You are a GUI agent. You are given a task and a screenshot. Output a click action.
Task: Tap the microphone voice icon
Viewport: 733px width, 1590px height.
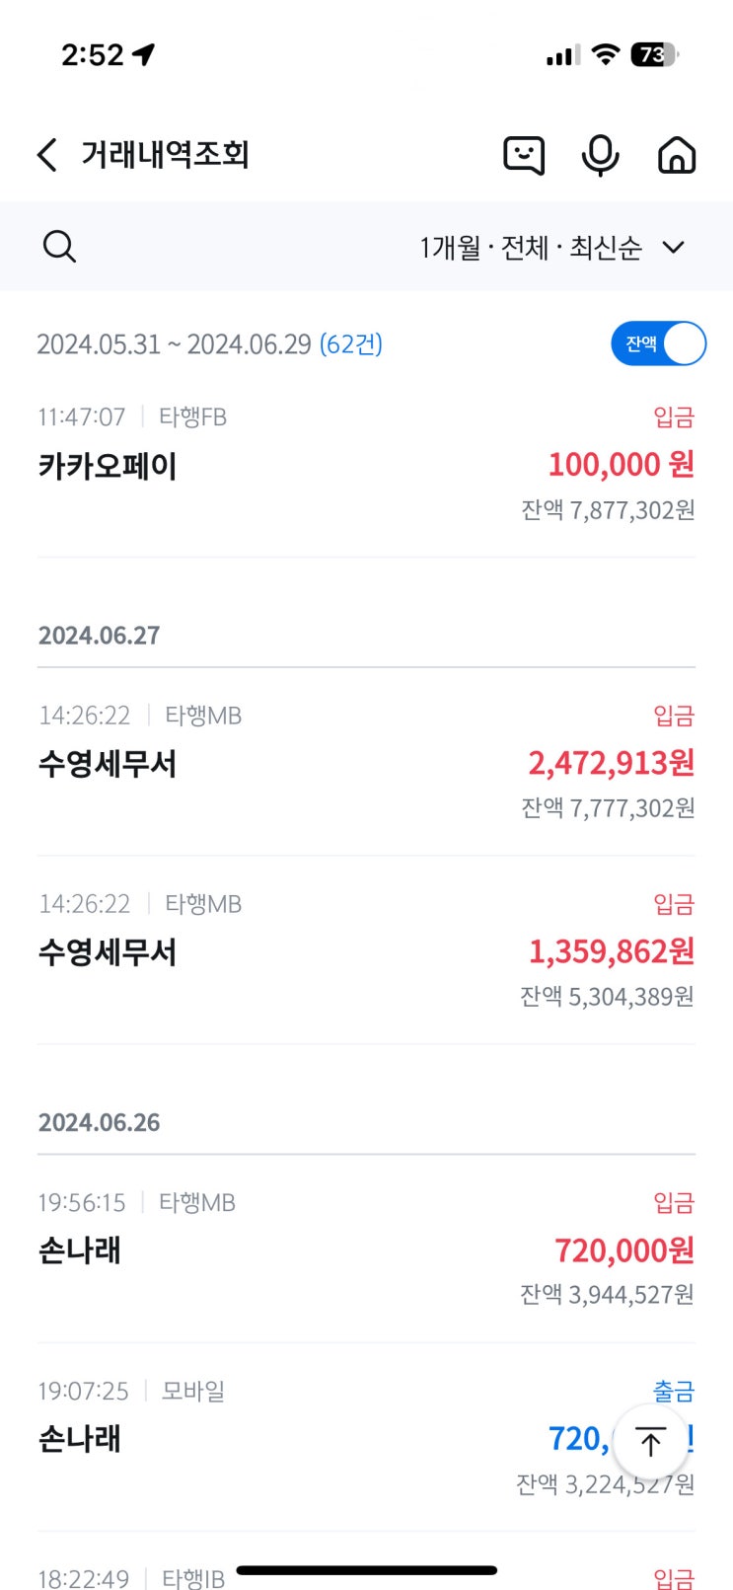[x=600, y=155]
